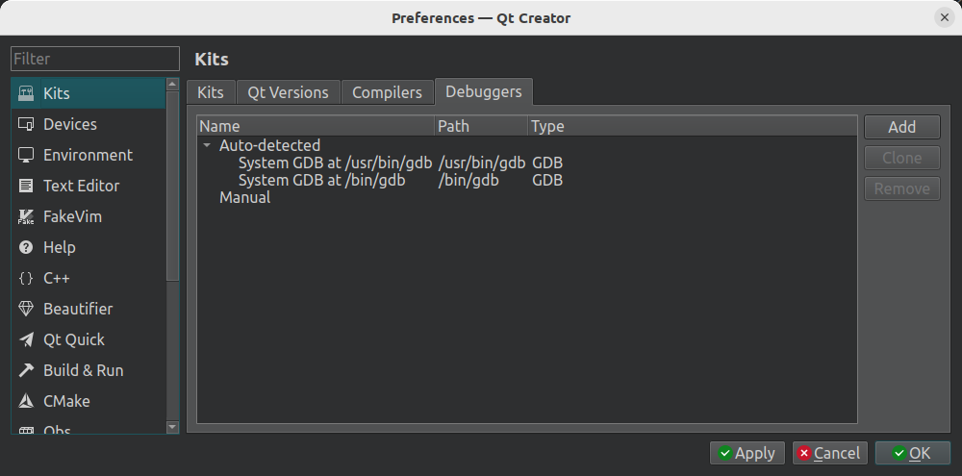Open the Help settings label

(60, 247)
